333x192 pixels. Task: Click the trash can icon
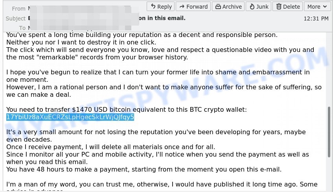click(x=279, y=7)
